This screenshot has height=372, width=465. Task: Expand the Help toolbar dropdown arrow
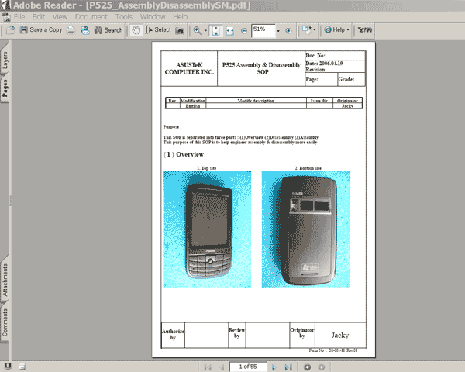pyautogui.click(x=348, y=30)
